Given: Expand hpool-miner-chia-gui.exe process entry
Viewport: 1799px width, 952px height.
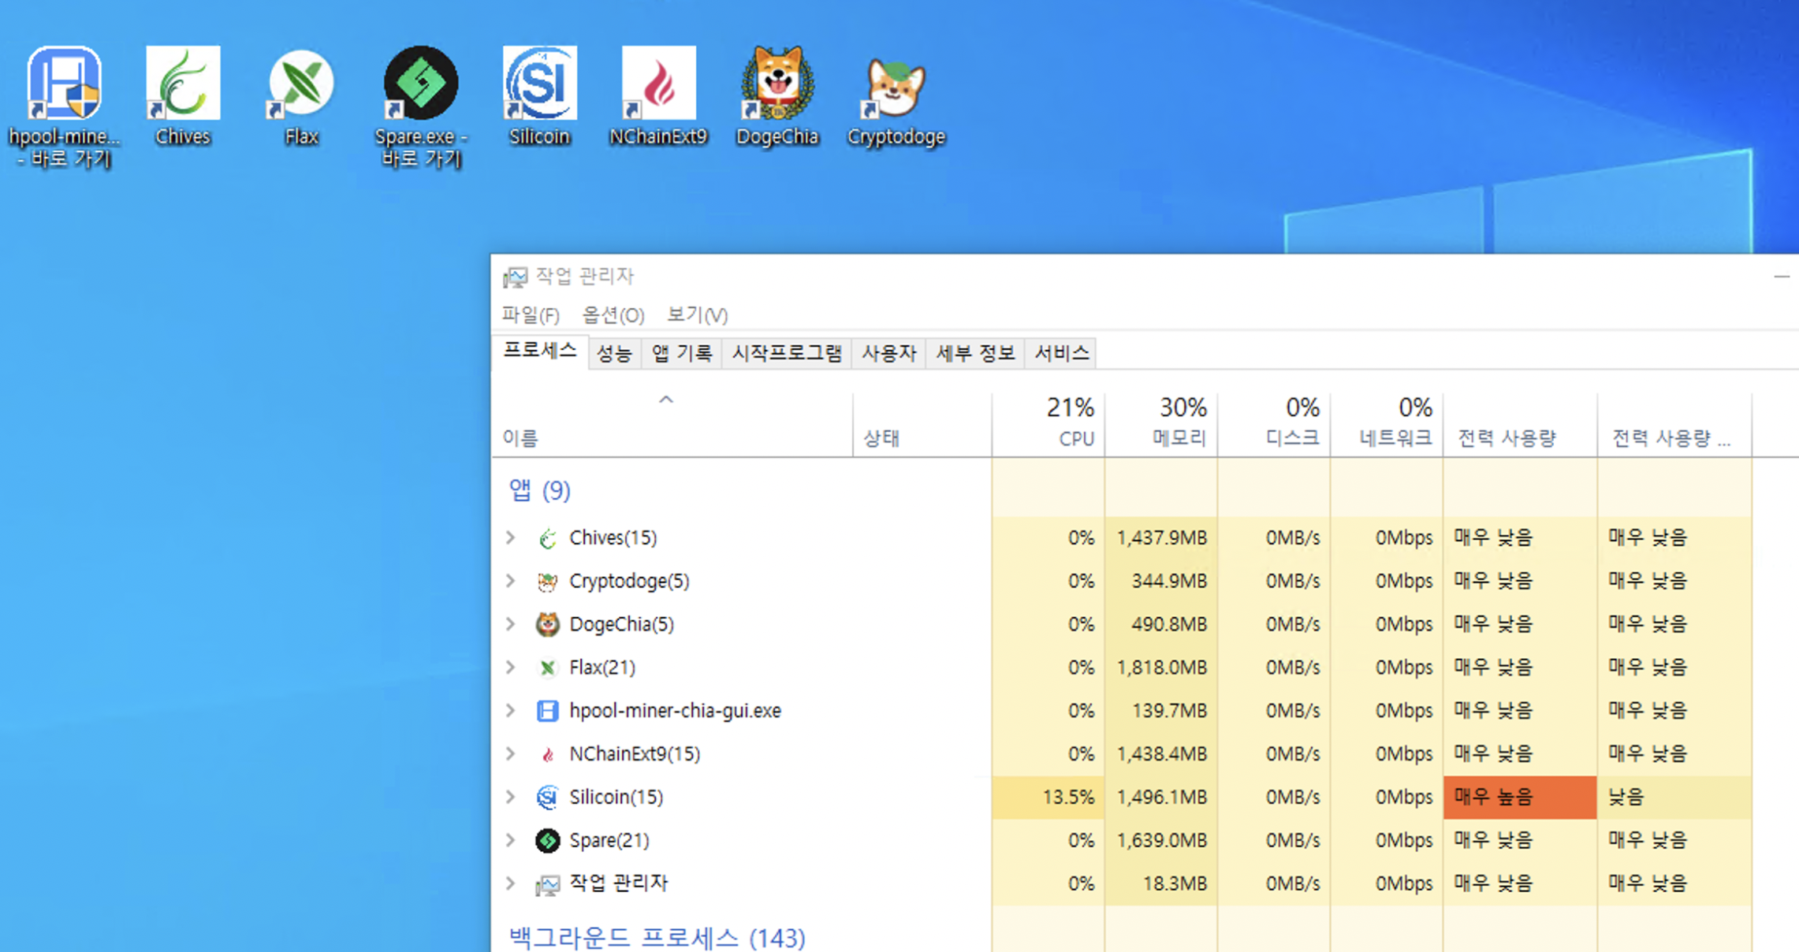Looking at the screenshot, I should pos(511,710).
